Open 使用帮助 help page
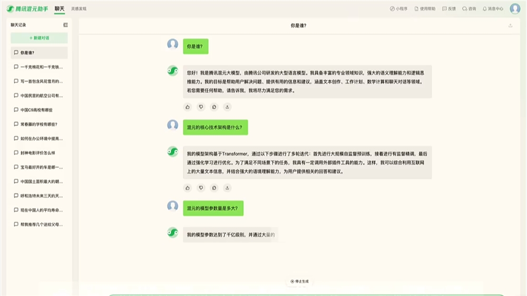The image size is (527, 296). click(425, 9)
